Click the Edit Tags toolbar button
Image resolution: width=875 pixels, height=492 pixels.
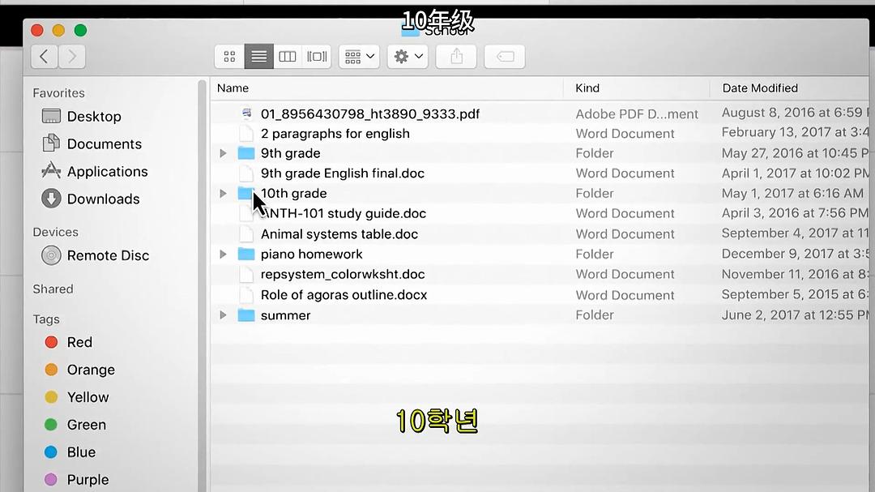[x=504, y=57]
